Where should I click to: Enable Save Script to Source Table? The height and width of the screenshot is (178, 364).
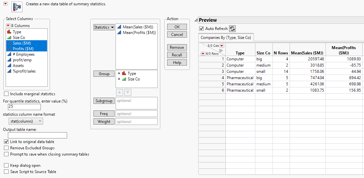[6, 172]
